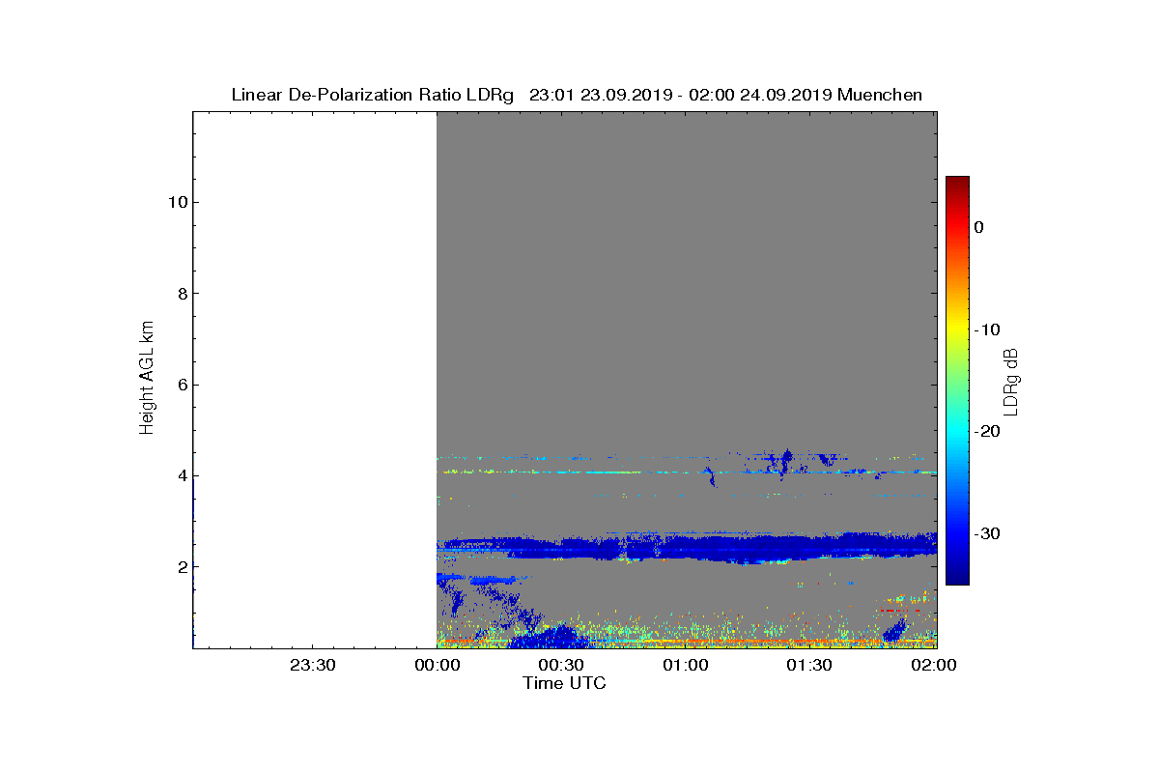Click the colorbar value '-20'
1159x773 pixels.
point(986,432)
